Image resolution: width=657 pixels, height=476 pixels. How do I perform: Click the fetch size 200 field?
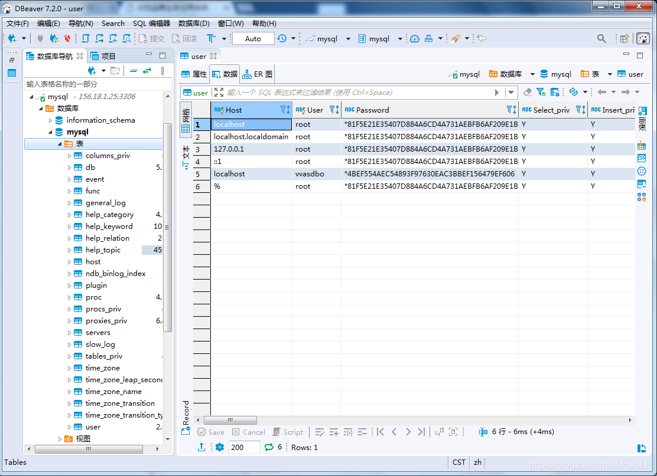pos(244,447)
